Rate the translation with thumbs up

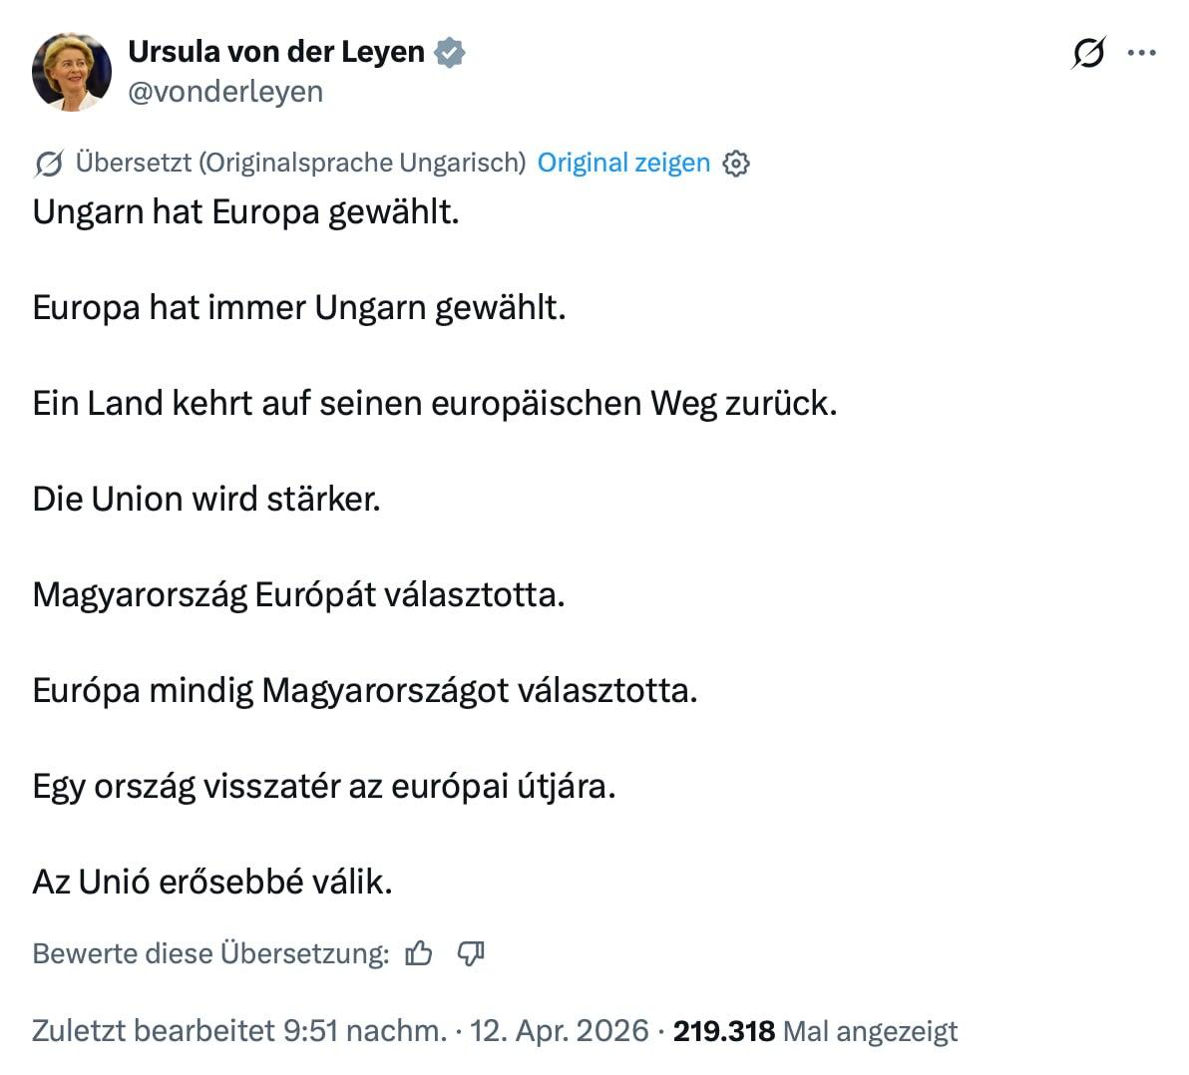pyautogui.click(x=419, y=954)
